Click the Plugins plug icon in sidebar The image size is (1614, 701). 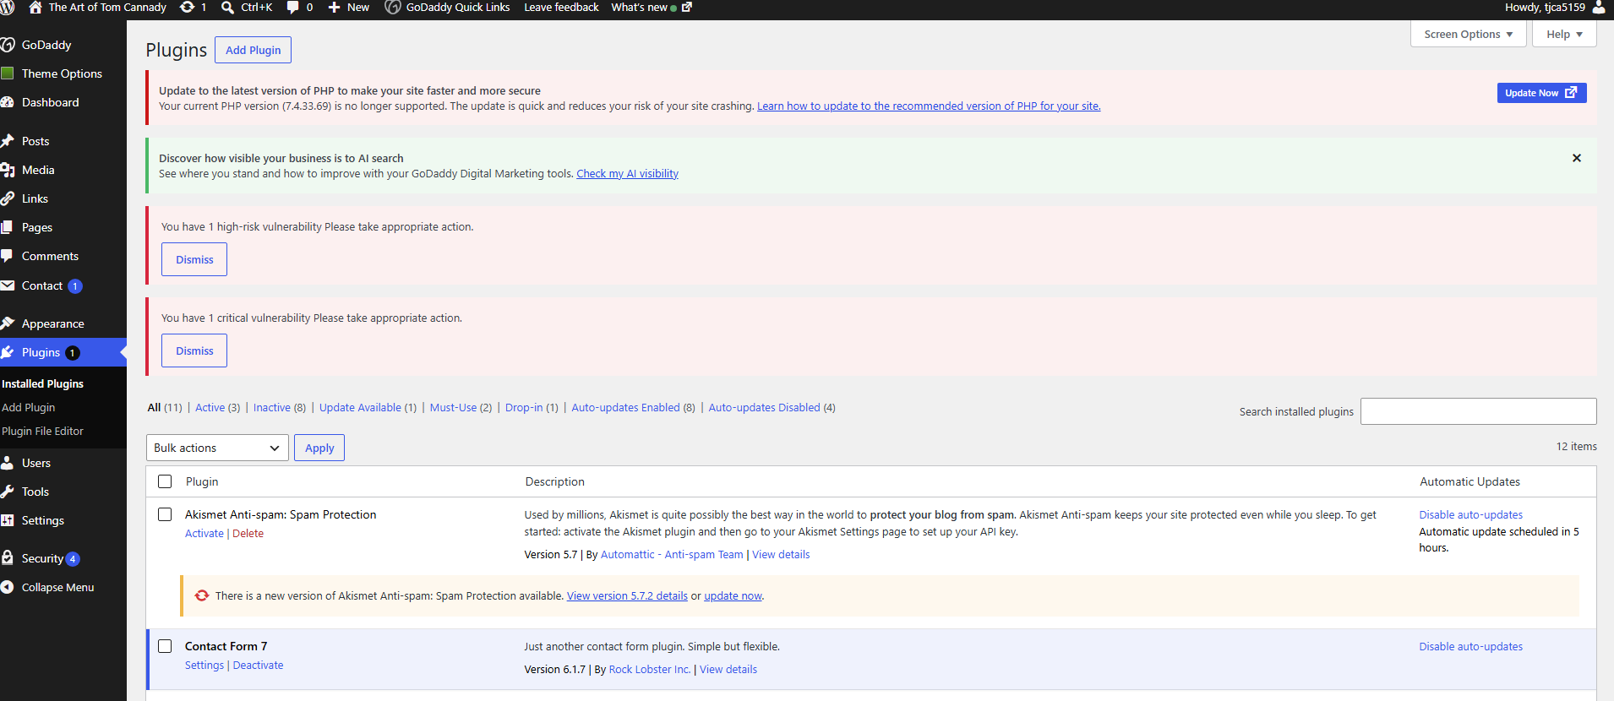tap(8, 352)
